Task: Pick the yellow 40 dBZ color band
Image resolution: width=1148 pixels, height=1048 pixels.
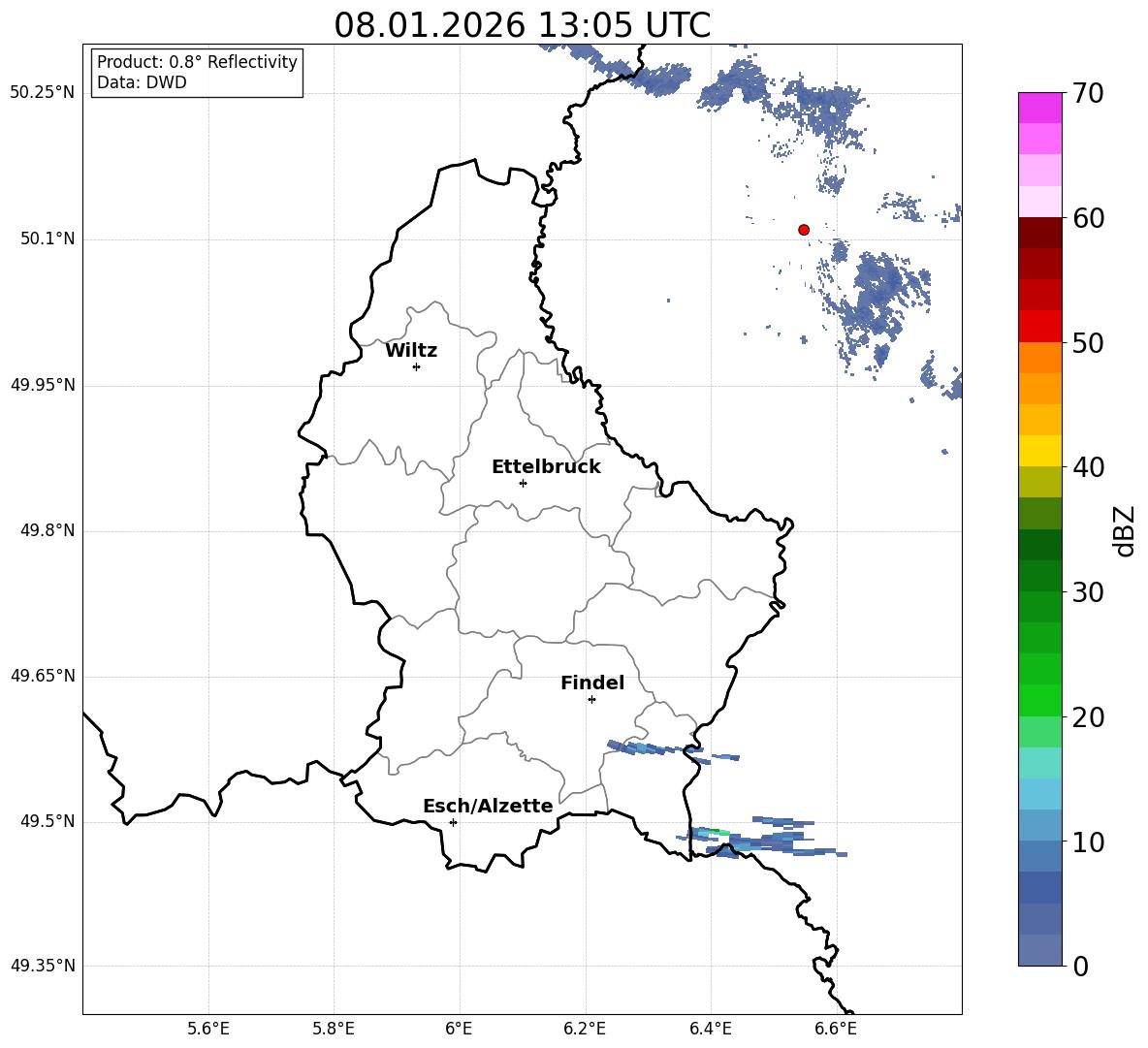Action: [1040, 451]
